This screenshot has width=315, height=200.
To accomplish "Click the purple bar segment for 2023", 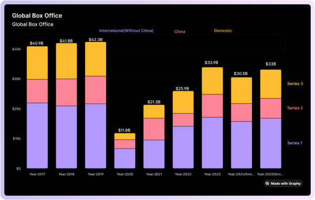I will (x=212, y=143).
